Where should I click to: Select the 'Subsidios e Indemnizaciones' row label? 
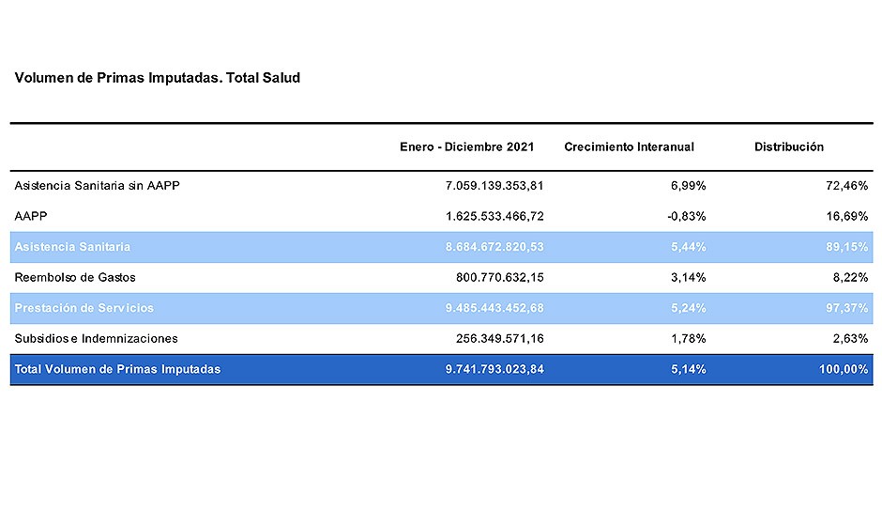(96, 338)
